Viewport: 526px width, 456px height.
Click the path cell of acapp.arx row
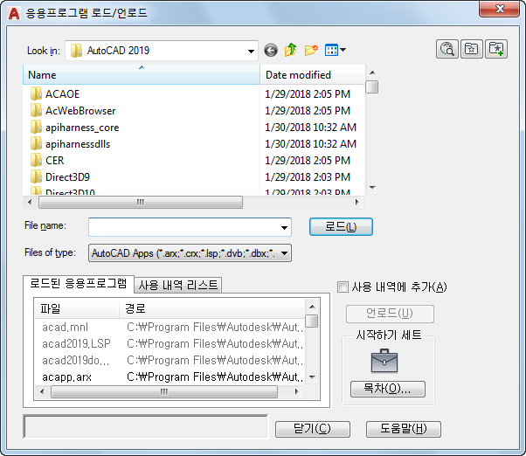[x=215, y=377]
